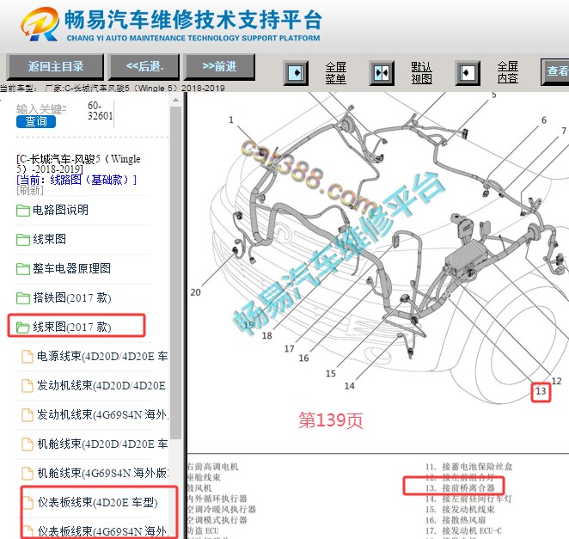Go back with the <<后退 button

144,66
